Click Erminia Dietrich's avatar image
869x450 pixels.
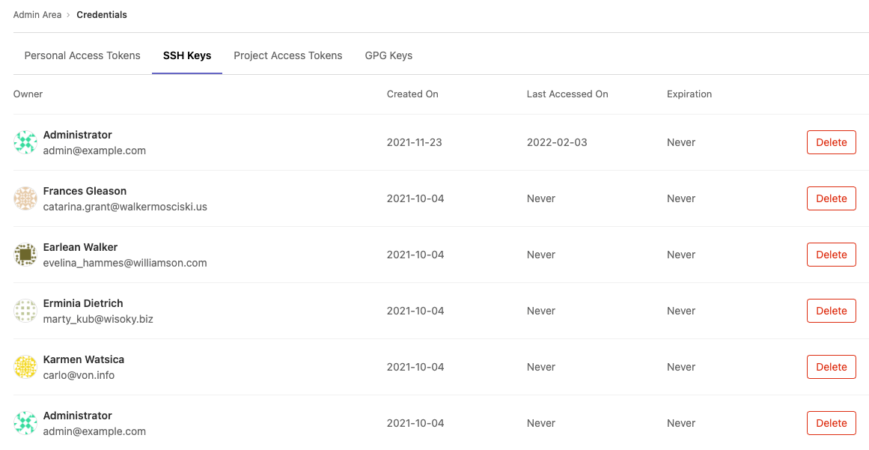pyautogui.click(x=25, y=311)
